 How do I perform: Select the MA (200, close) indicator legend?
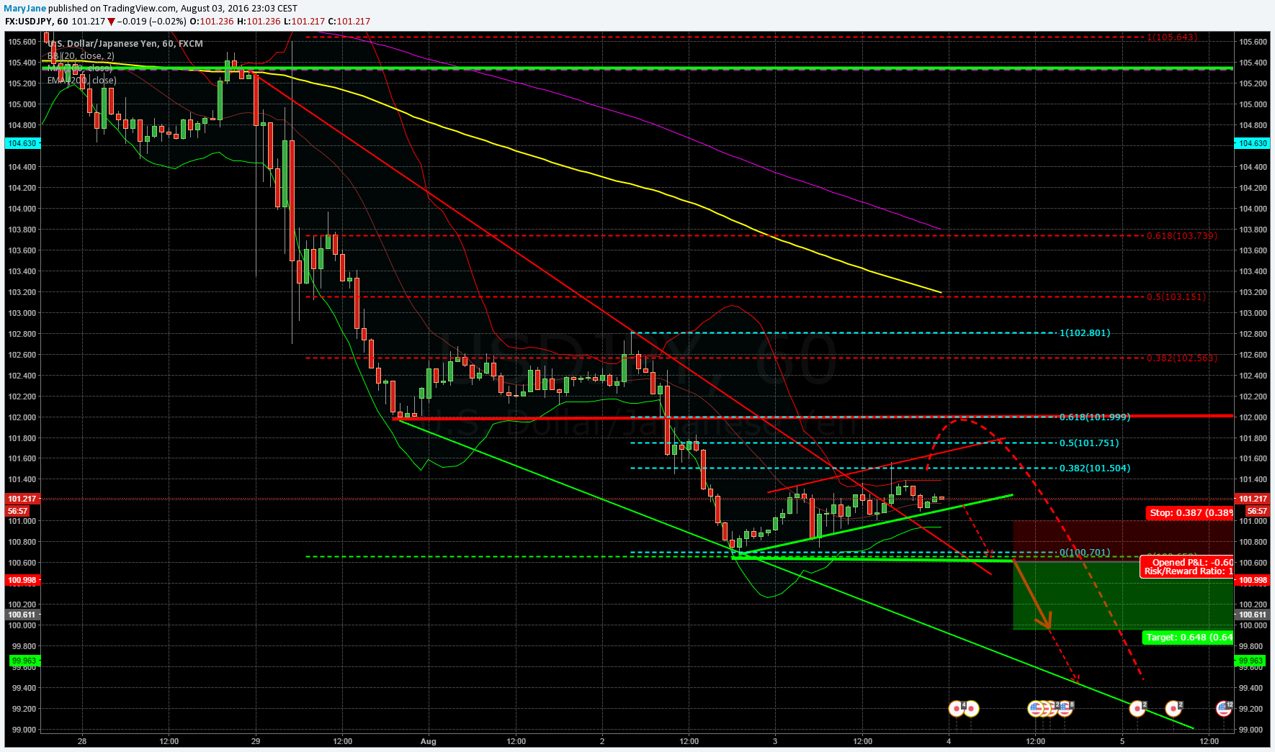79,68
